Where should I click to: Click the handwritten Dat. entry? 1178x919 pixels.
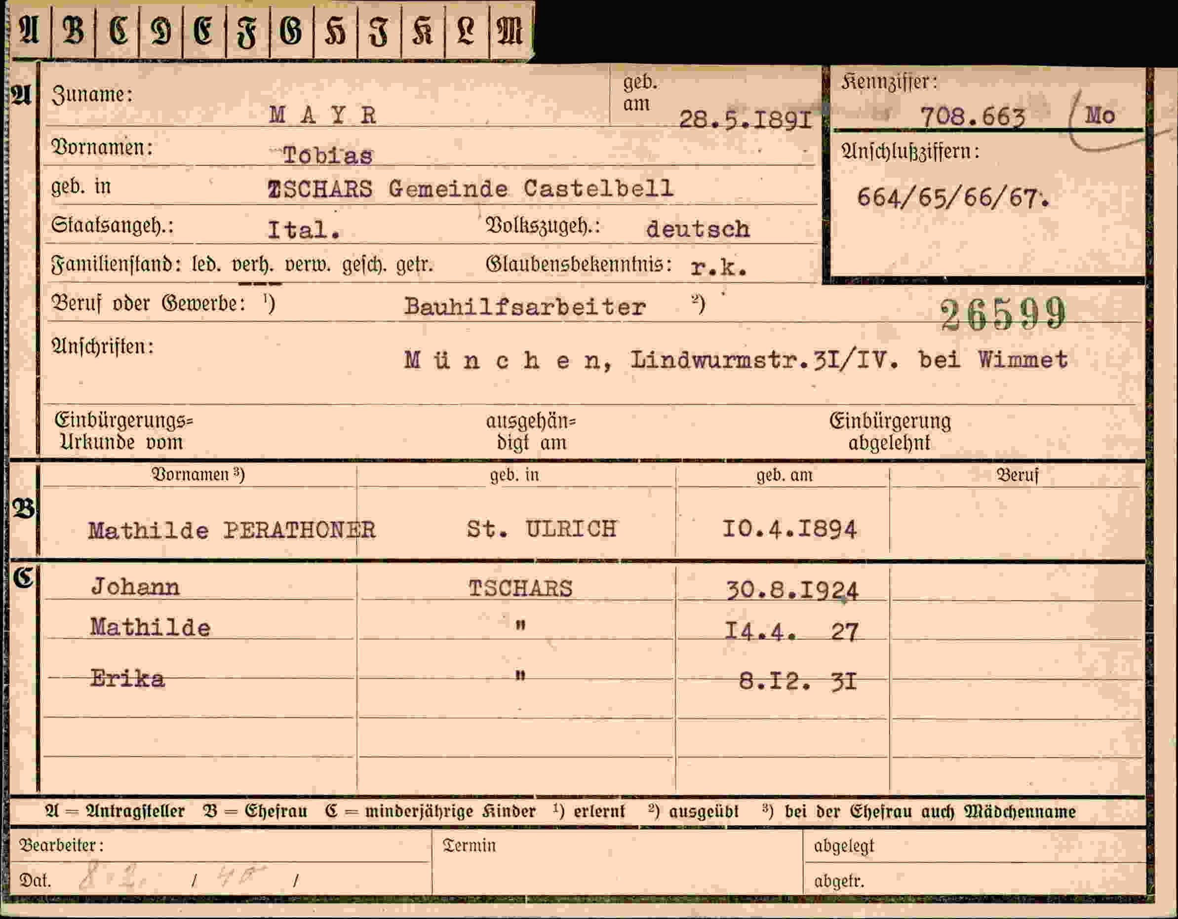click(173, 878)
